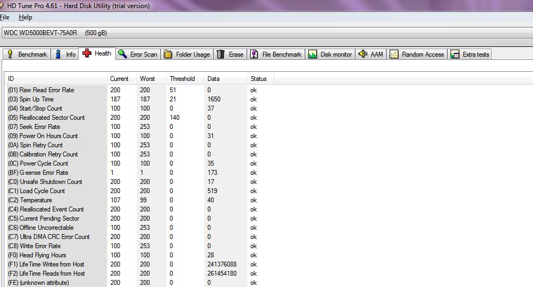Image resolution: width=533 pixels, height=287 pixels.
Task: Select the Temperature attribute row
Action: [36, 200]
